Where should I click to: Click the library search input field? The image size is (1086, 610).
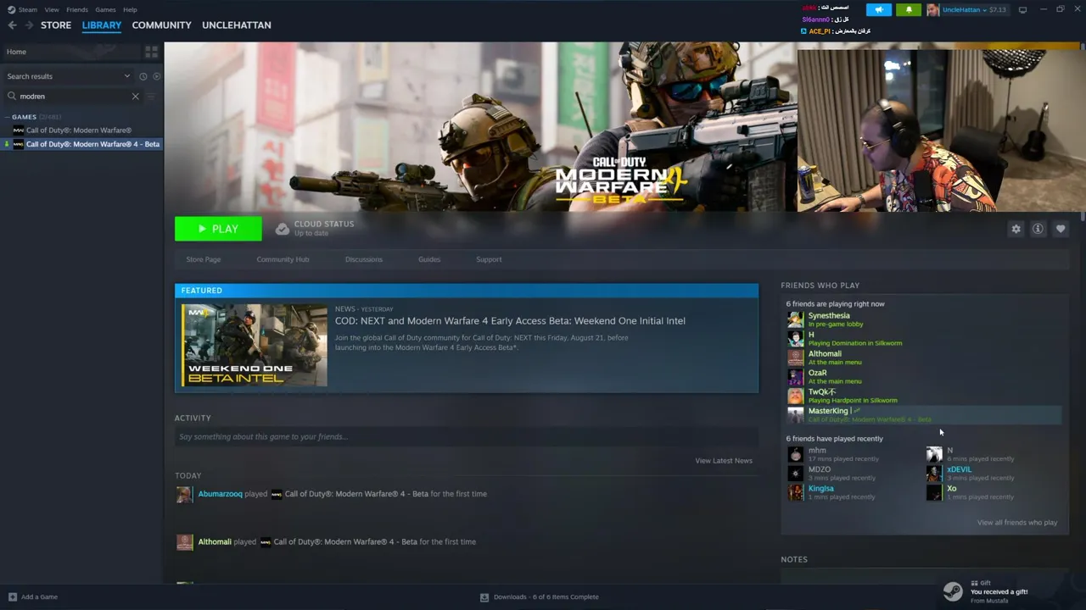pyautogui.click(x=73, y=97)
